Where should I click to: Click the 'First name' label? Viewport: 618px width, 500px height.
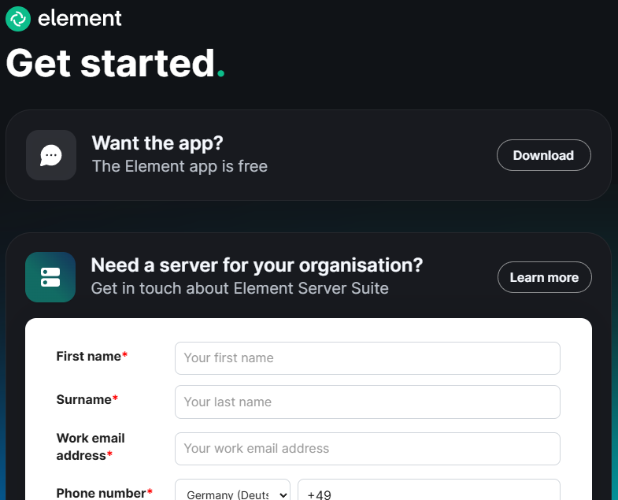(92, 356)
